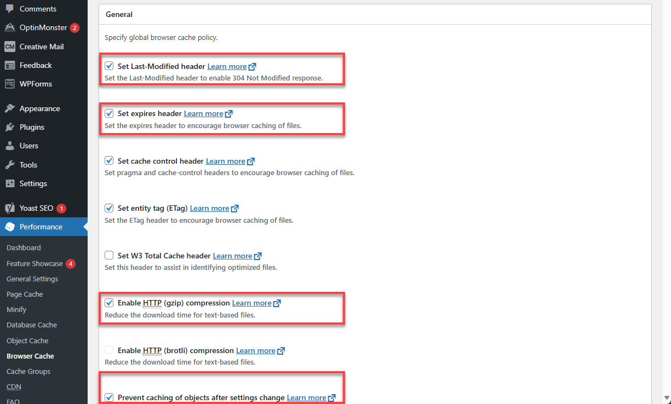Click Learn more beside Set expires header
The image size is (671, 404).
click(x=203, y=113)
